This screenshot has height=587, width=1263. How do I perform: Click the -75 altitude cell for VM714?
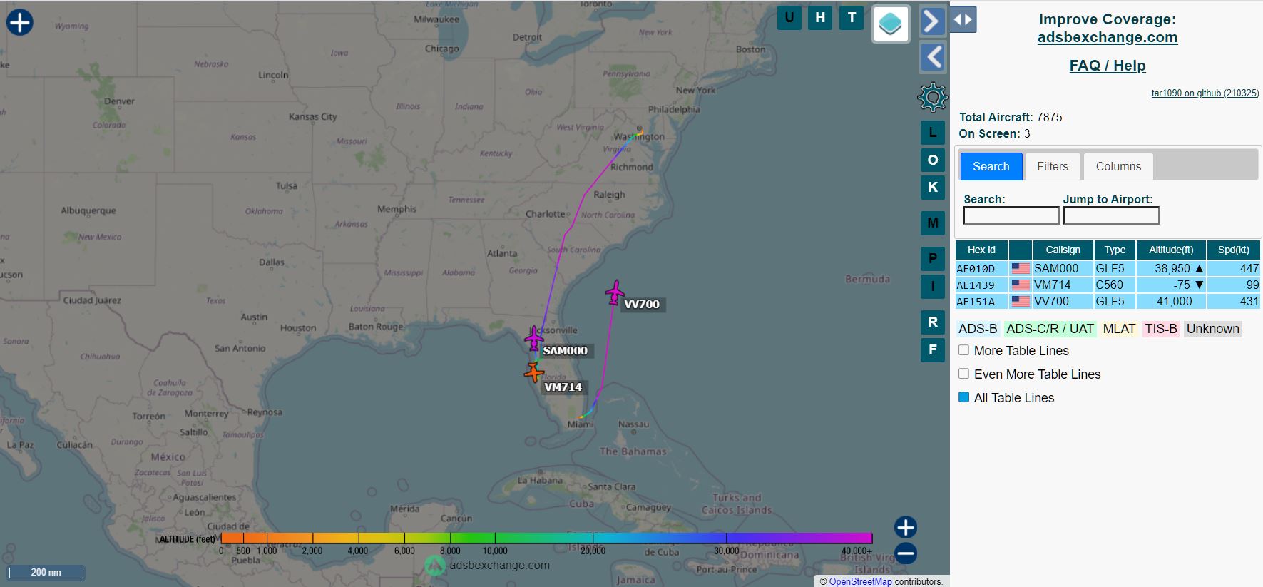[1171, 285]
